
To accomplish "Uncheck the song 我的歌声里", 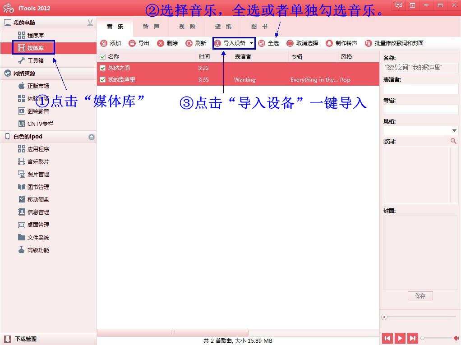I will [x=102, y=80].
